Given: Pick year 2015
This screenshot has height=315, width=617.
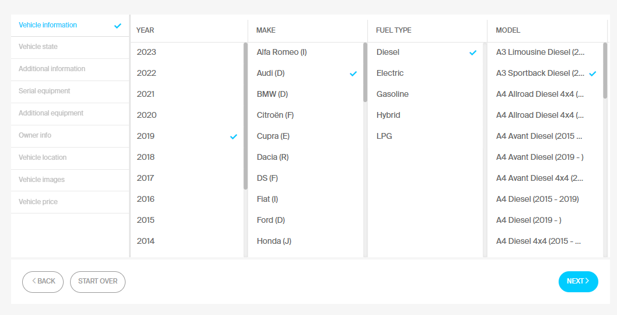Looking at the screenshot, I should 187,220.
